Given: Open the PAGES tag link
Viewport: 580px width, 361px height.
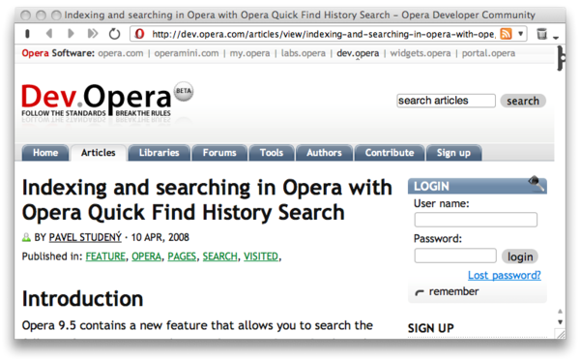Looking at the screenshot, I should click(182, 256).
